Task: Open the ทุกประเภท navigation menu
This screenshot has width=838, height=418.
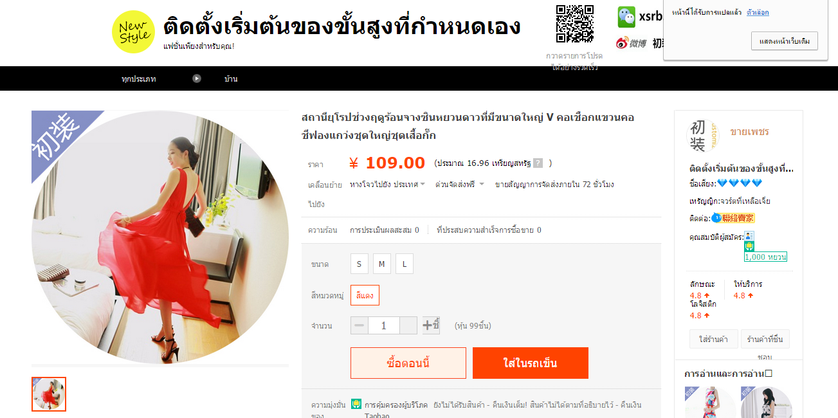Action: pos(139,79)
